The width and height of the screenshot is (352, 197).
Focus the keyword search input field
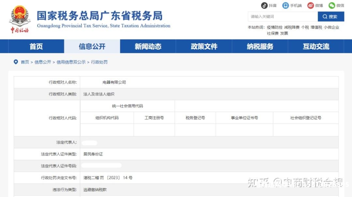[x=282, y=17]
